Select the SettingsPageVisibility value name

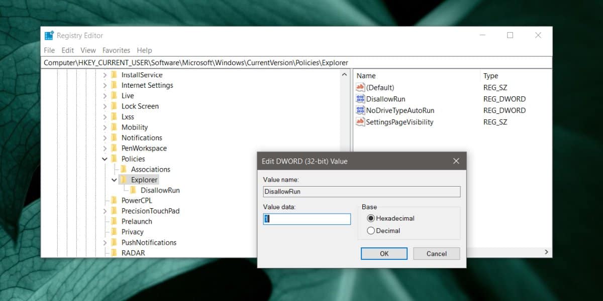coord(399,122)
